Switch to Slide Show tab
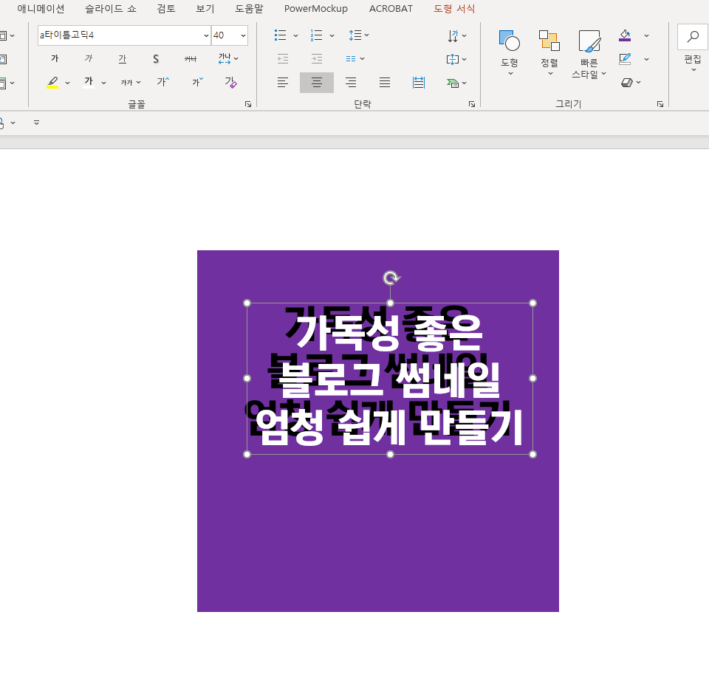 coord(111,9)
